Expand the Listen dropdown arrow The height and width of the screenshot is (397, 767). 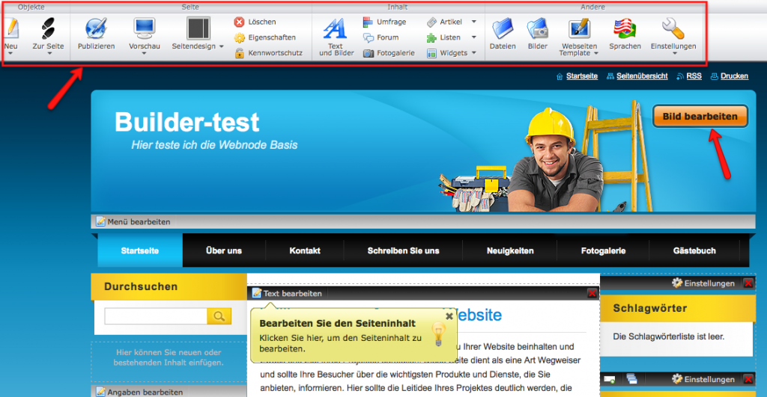(474, 37)
